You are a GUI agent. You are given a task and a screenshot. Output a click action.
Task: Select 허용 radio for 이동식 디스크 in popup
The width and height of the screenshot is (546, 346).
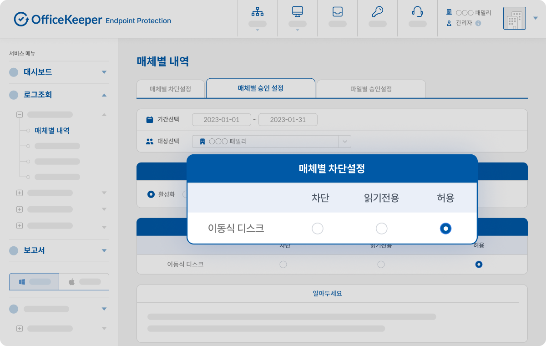coord(445,229)
